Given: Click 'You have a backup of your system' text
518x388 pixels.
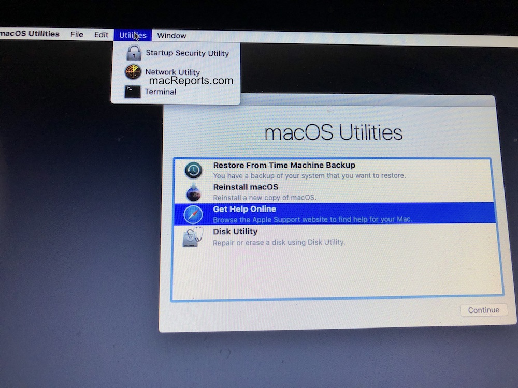Looking at the screenshot, I should [310, 175].
